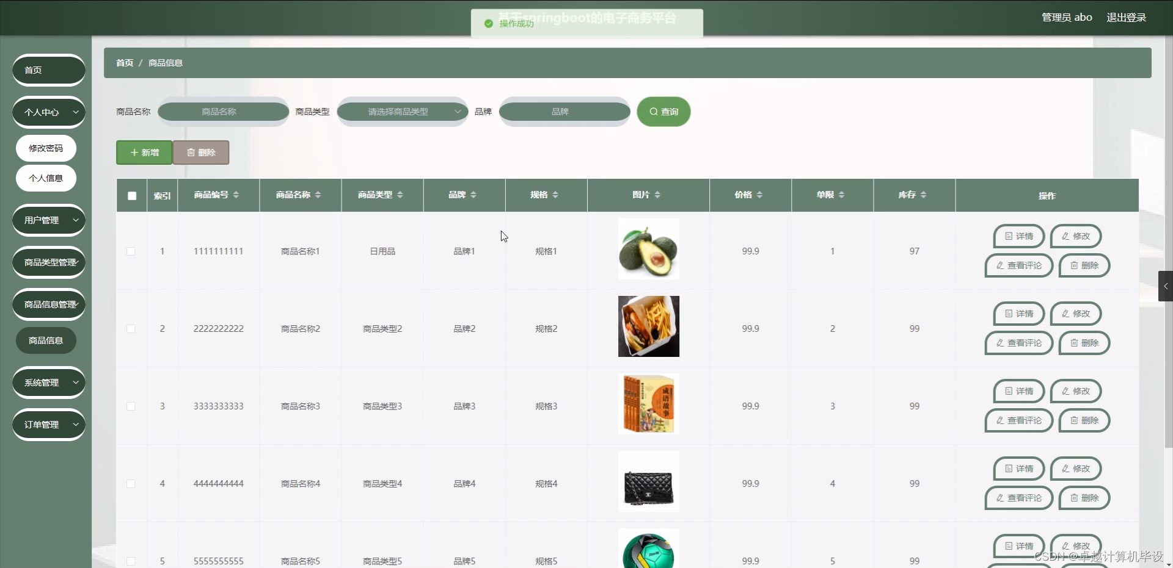This screenshot has height=568, width=1173.
Task: Click the edit pencil icon on 修改 for row 2
Action: pos(1064,314)
